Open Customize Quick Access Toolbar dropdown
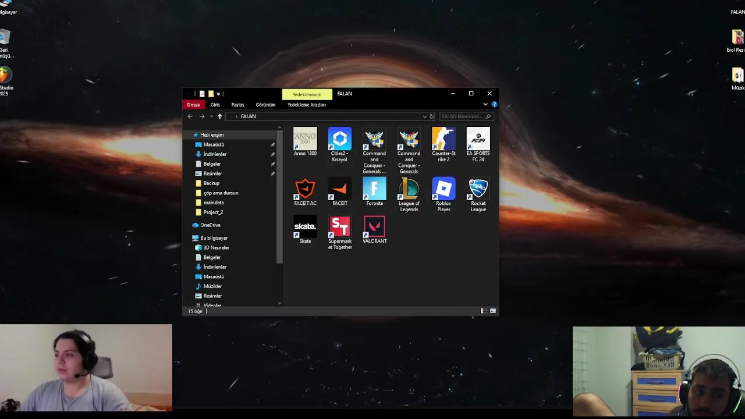 218,94
